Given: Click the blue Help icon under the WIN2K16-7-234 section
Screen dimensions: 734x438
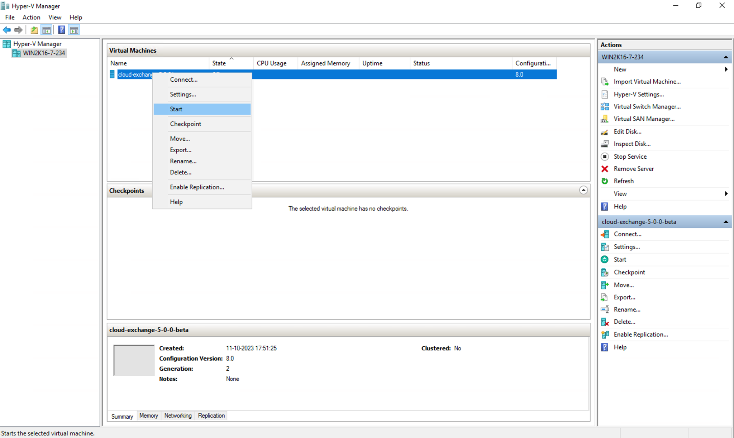Looking at the screenshot, I should (x=605, y=207).
